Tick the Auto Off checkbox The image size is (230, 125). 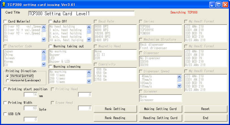51,21
